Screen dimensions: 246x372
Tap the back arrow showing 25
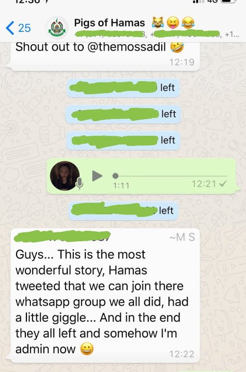18,28
